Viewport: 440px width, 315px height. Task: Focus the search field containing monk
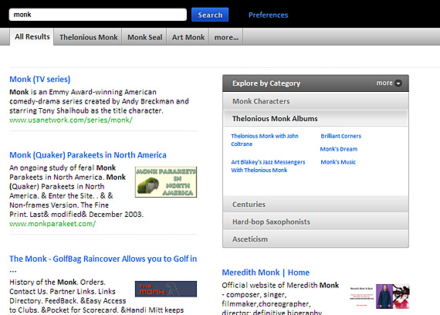coord(98,15)
